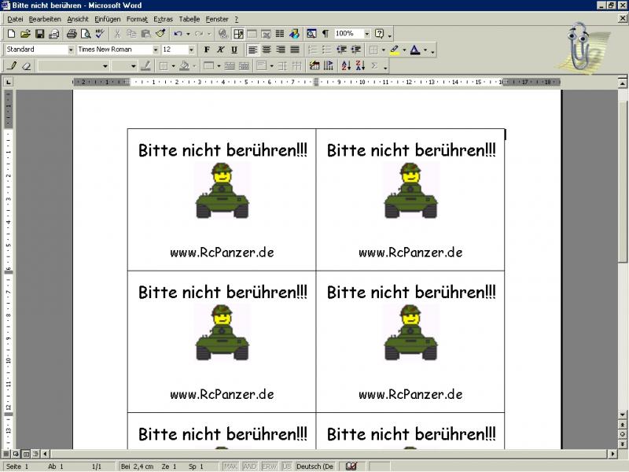The width and height of the screenshot is (629, 472).
Task: Click the Office Assistant paperclip
Action: point(581,45)
